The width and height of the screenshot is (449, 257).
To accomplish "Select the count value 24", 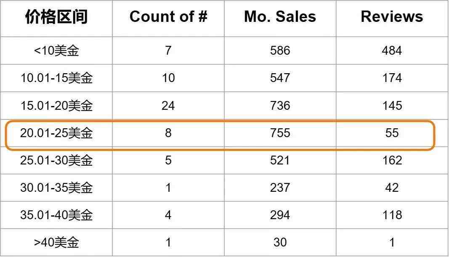I will [168, 106].
